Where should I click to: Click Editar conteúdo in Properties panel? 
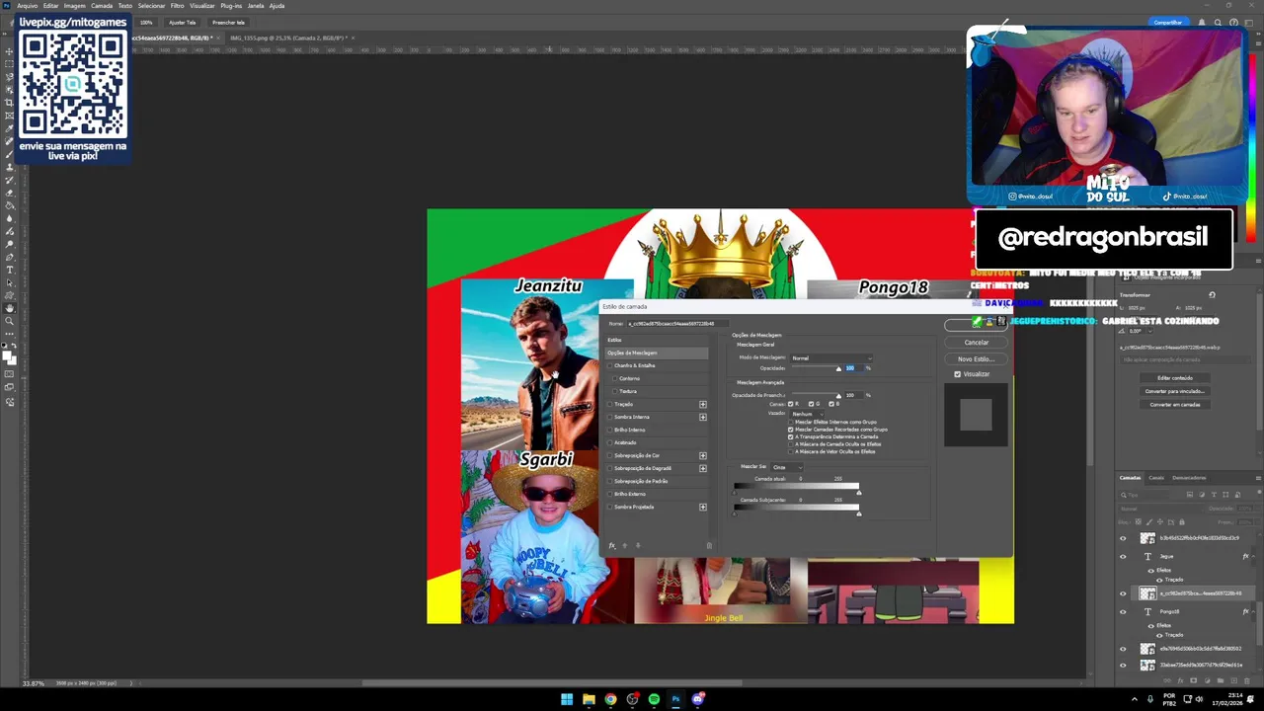coord(1175,378)
